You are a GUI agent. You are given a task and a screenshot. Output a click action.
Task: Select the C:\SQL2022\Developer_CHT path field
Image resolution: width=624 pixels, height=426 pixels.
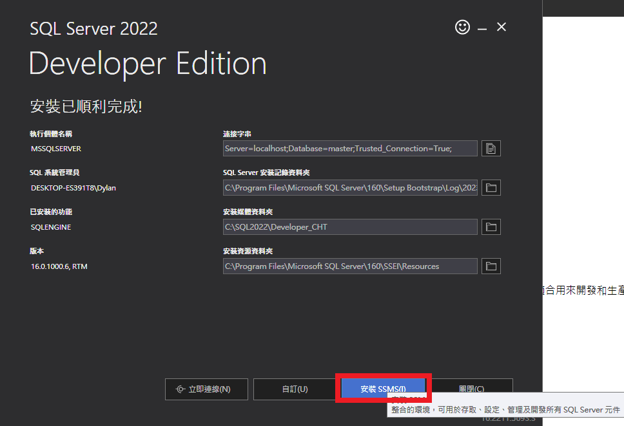tap(350, 227)
